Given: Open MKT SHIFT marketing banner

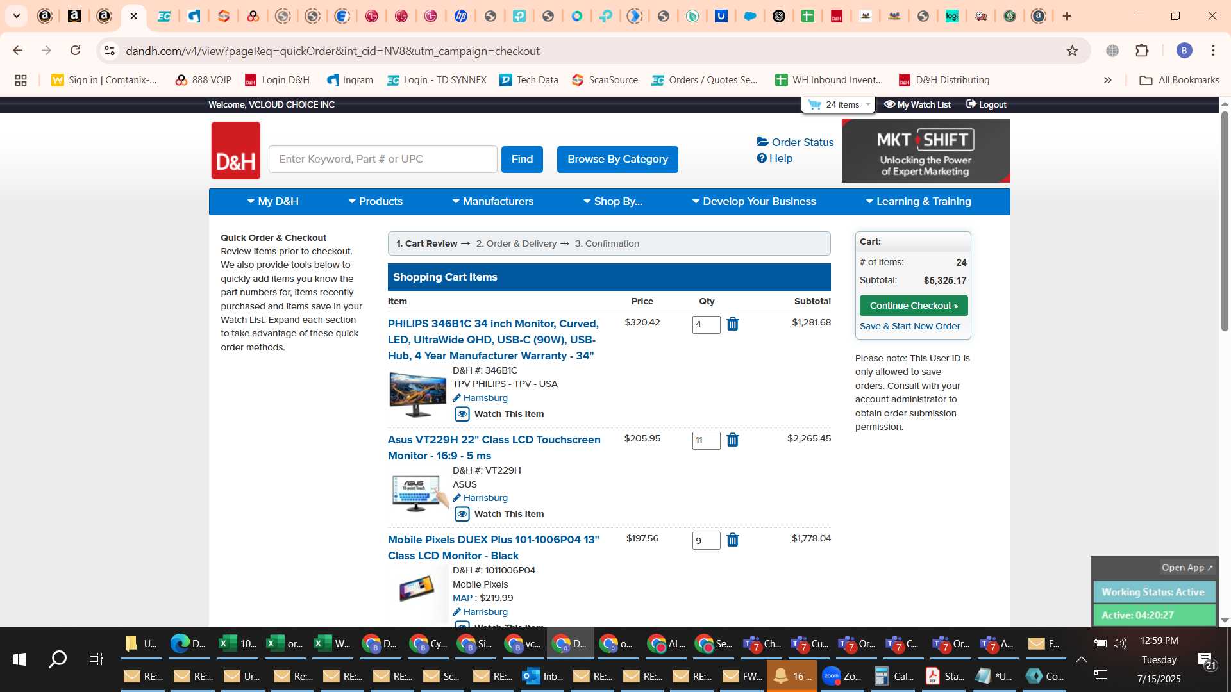Looking at the screenshot, I should point(926,151).
